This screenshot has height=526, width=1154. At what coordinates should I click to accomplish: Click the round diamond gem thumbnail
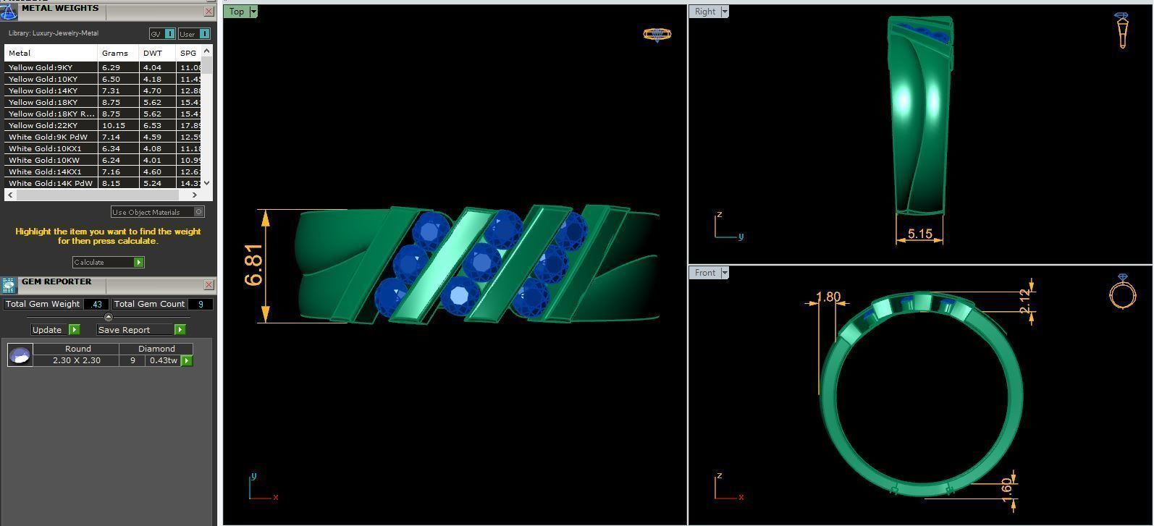[20, 355]
